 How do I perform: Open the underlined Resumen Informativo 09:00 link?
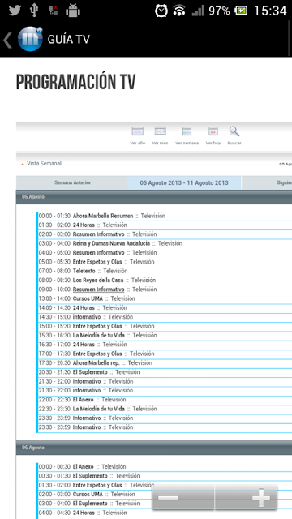coord(99,290)
